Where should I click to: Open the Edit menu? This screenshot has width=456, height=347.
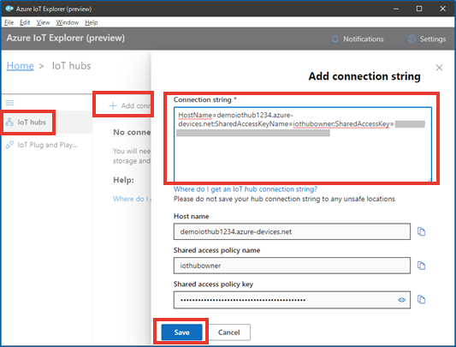25,22
